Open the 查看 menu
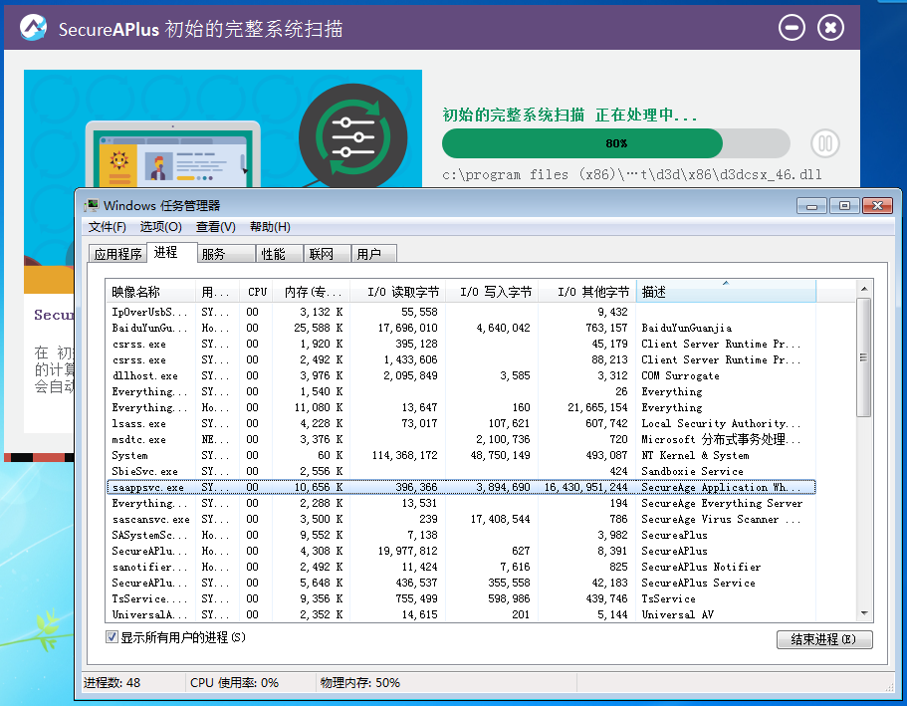This screenshot has width=907, height=706. click(218, 227)
